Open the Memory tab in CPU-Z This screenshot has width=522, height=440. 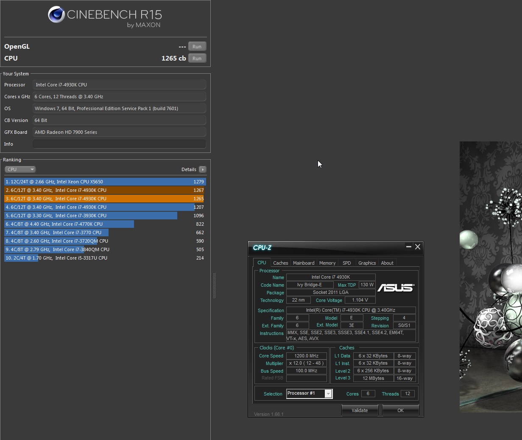tap(327, 263)
